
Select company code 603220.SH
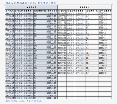pyautogui.click(x=62, y=48)
